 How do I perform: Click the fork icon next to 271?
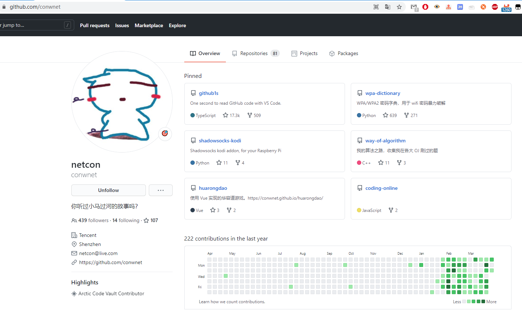(x=407, y=115)
